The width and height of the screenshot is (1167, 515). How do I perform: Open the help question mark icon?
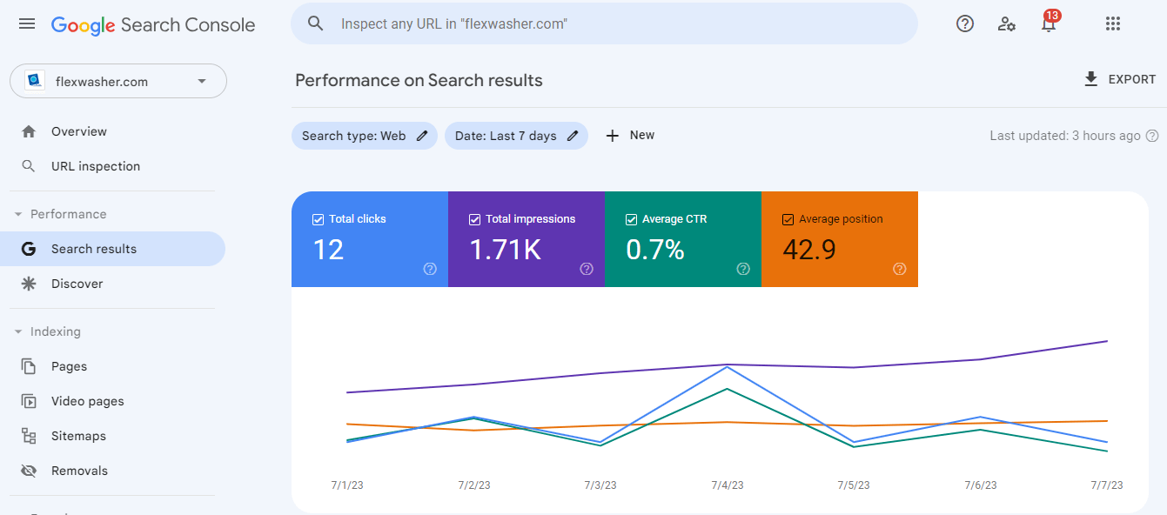tap(965, 24)
